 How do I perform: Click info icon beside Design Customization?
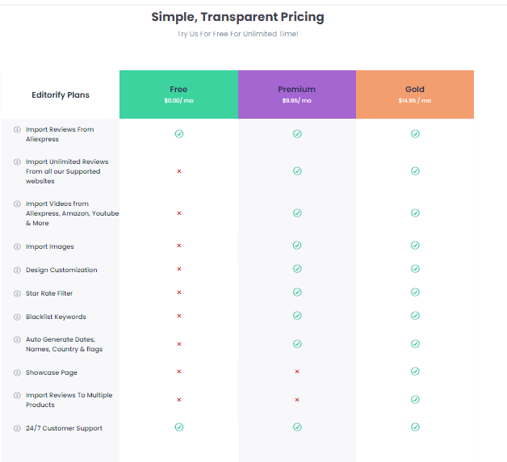pyautogui.click(x=17, y=270)
